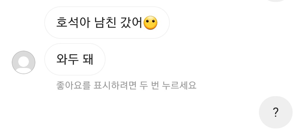Click '누르세요' at the hint's end

pos(179,86)
